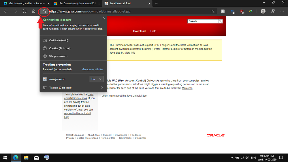
Task: Click the Java site Search field
Action: point(203,21)
